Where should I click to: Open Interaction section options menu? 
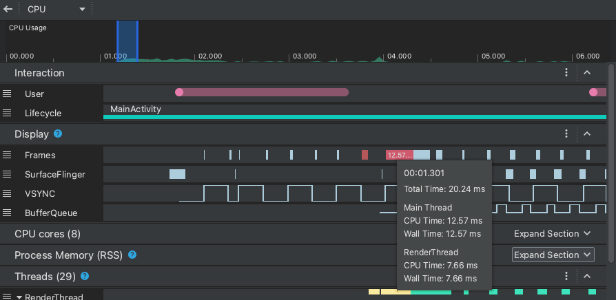pos(566,73)
